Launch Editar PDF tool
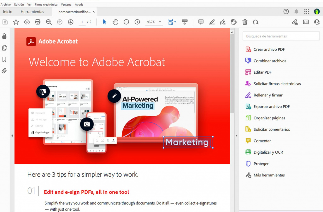323x212 pixels. 258,72
